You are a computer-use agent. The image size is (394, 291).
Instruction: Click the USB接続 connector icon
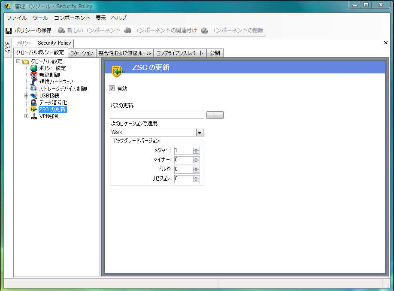34,95
